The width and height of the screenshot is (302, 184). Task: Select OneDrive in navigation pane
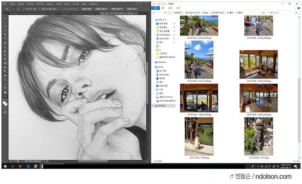click(160, 62)
